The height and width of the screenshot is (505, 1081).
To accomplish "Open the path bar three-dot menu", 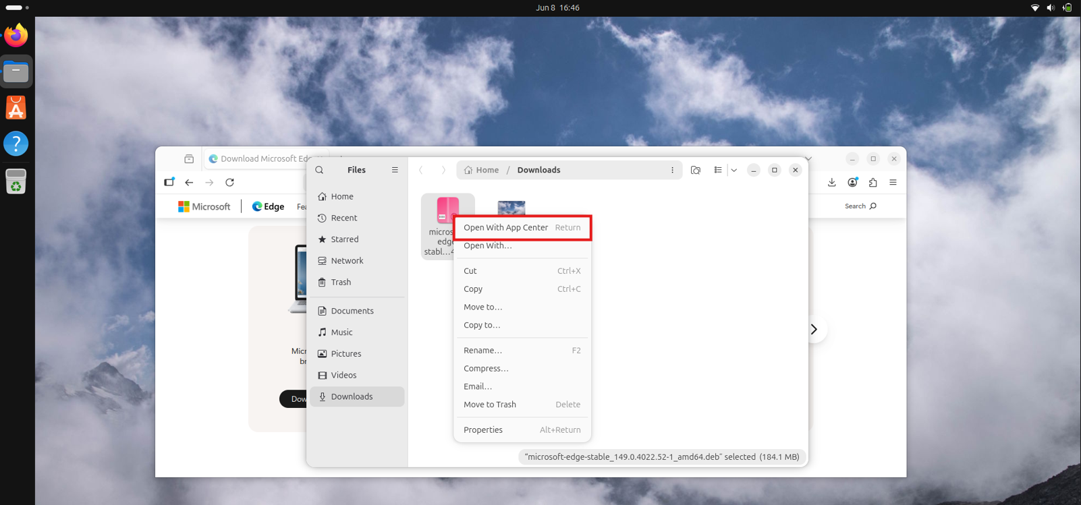I will point(672,170).
